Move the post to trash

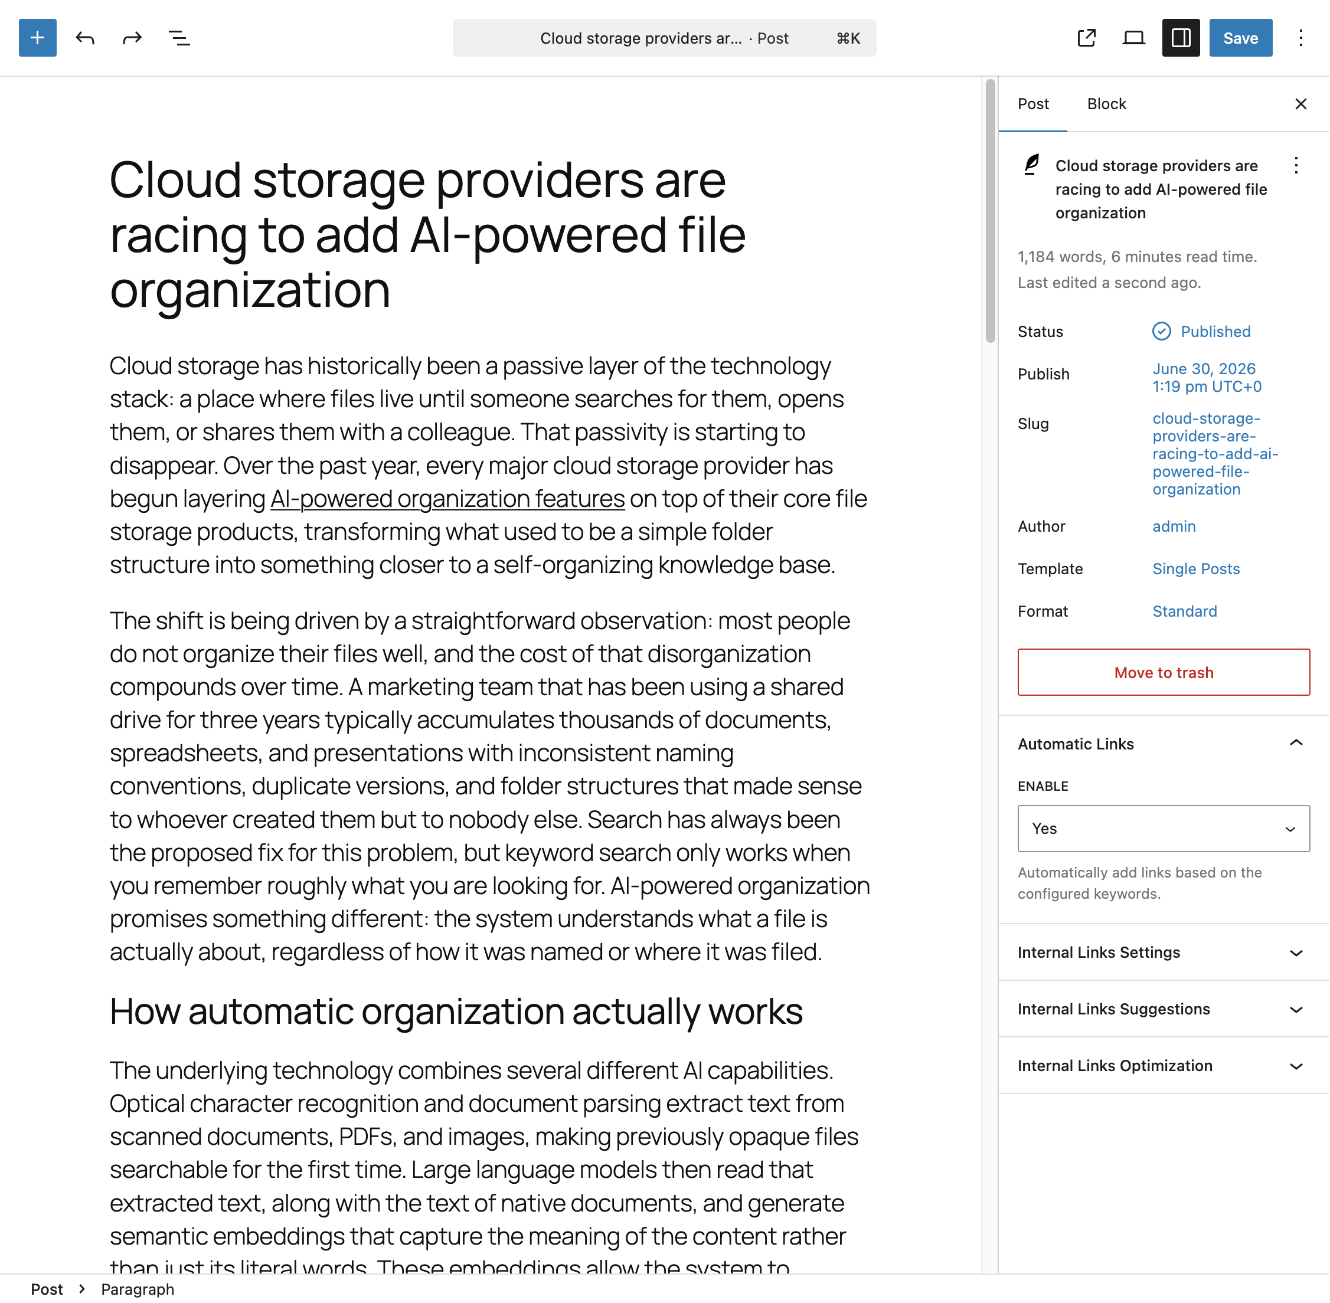pyautogui.click(x=1164, y=673)
